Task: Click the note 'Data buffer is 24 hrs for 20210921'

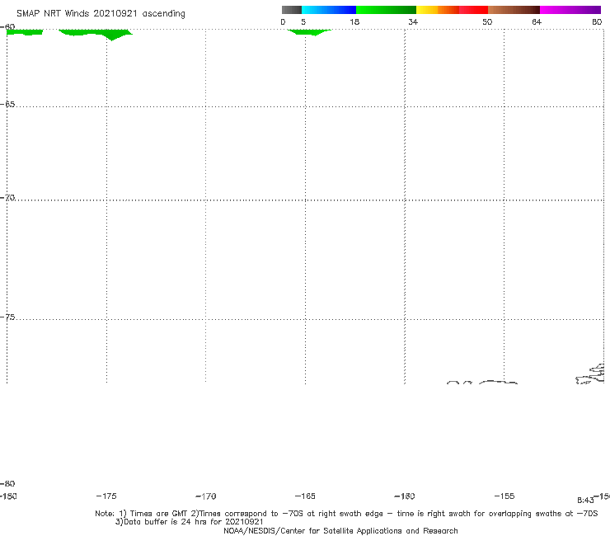Action: click(190, 522)
